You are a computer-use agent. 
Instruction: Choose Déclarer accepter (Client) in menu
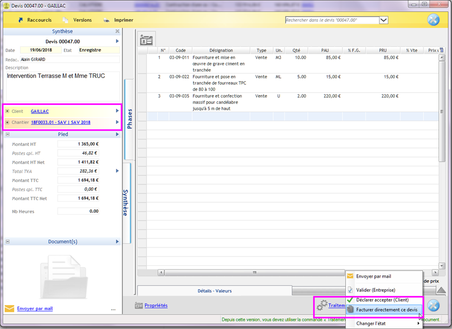coord(382,300)
